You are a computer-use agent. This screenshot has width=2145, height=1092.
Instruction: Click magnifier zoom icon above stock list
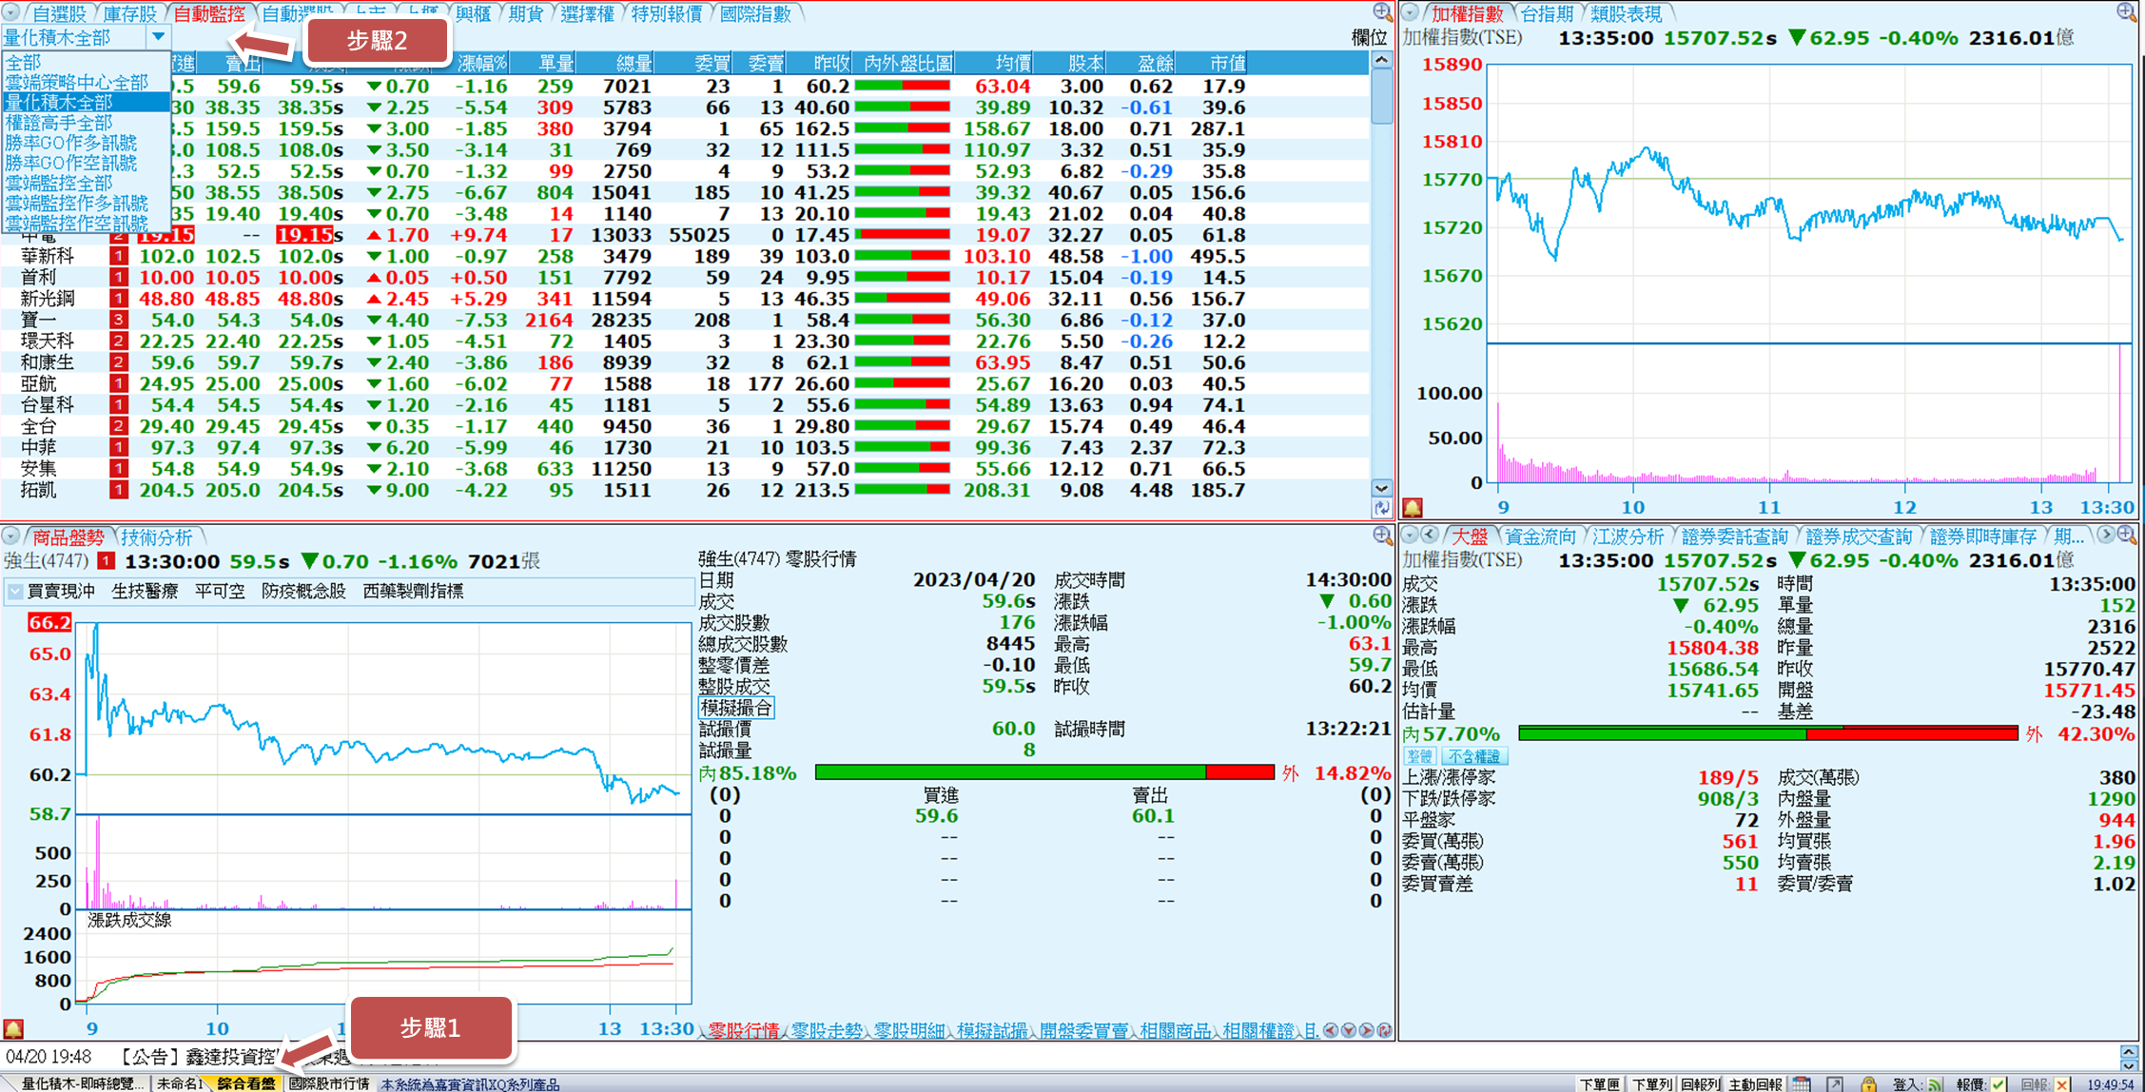pyautogui.click(x=1382, y=12)
